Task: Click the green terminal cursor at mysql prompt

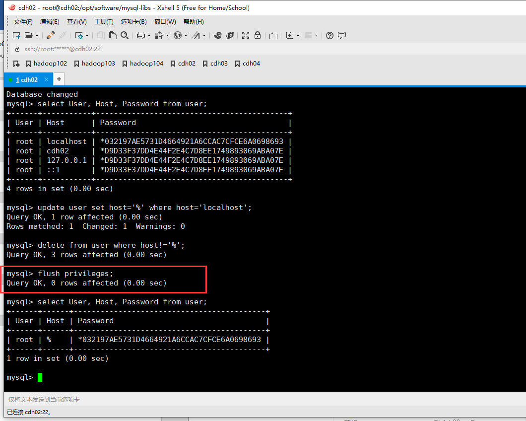Action: coord(40,377)
